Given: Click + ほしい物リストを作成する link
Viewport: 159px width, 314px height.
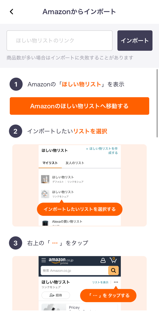Looking at the screenshot, I should [x=102, y=151].
